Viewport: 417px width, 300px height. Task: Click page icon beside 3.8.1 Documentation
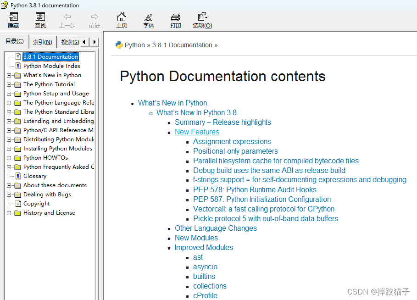(18, 56)
